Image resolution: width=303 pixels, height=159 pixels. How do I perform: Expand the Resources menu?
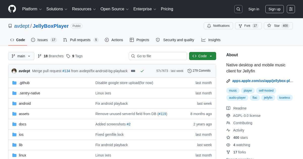[x=84, y=9]
